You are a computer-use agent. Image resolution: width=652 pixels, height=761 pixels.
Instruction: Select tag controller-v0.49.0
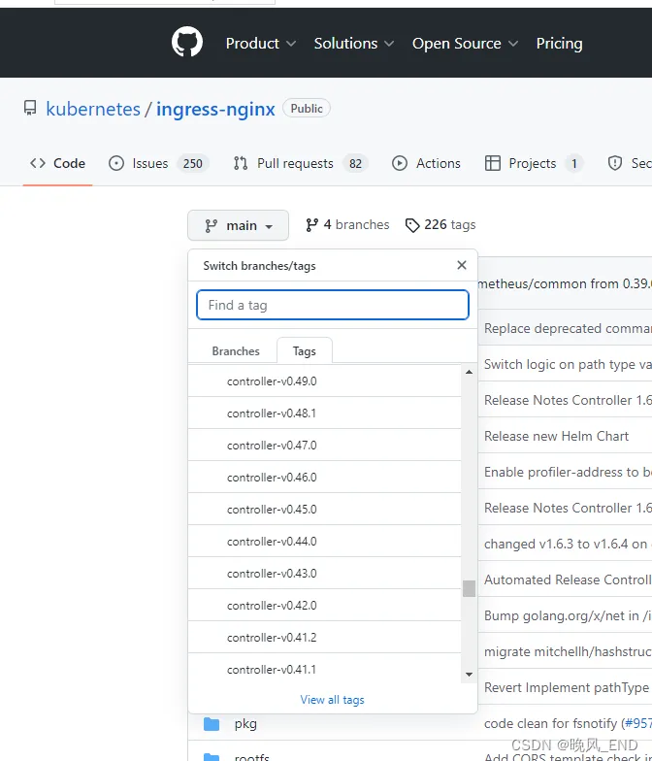tap(324, 380)
